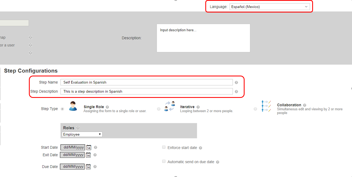The width and height of the screenshot is (352, 177).
Task: Open calendar picker for Due Date
Action: (88, 167)
